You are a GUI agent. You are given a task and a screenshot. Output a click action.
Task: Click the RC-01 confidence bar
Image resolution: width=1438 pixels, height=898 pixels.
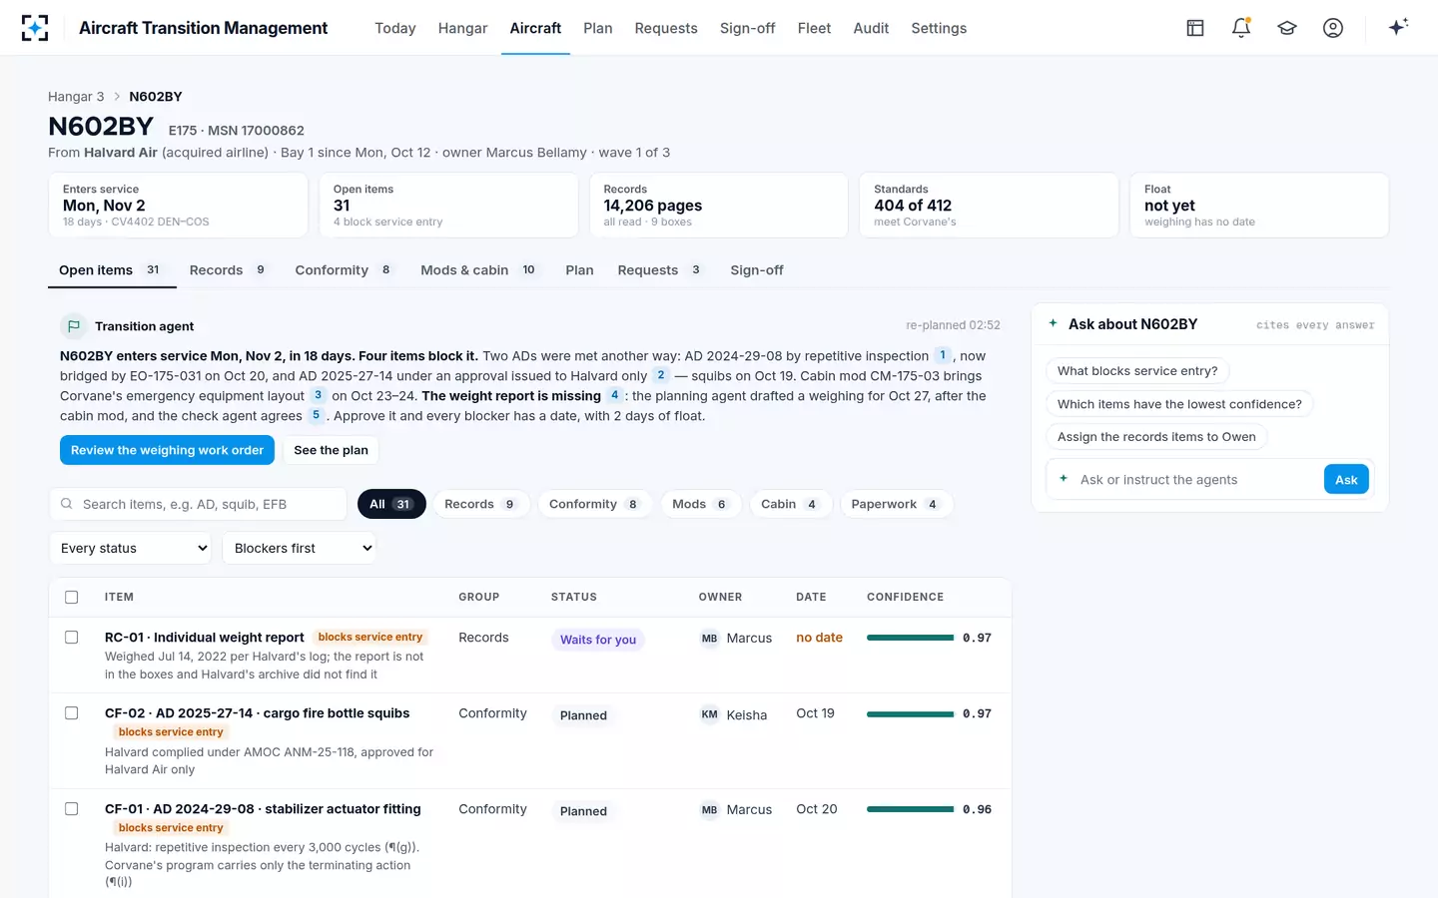(910, 638)
